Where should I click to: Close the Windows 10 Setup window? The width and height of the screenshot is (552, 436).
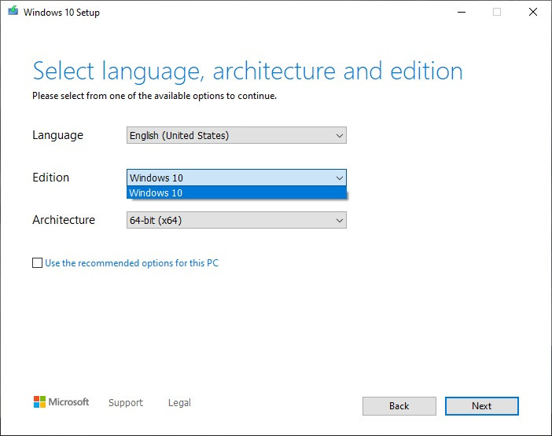pyautogui.click(x=533, y=12)
